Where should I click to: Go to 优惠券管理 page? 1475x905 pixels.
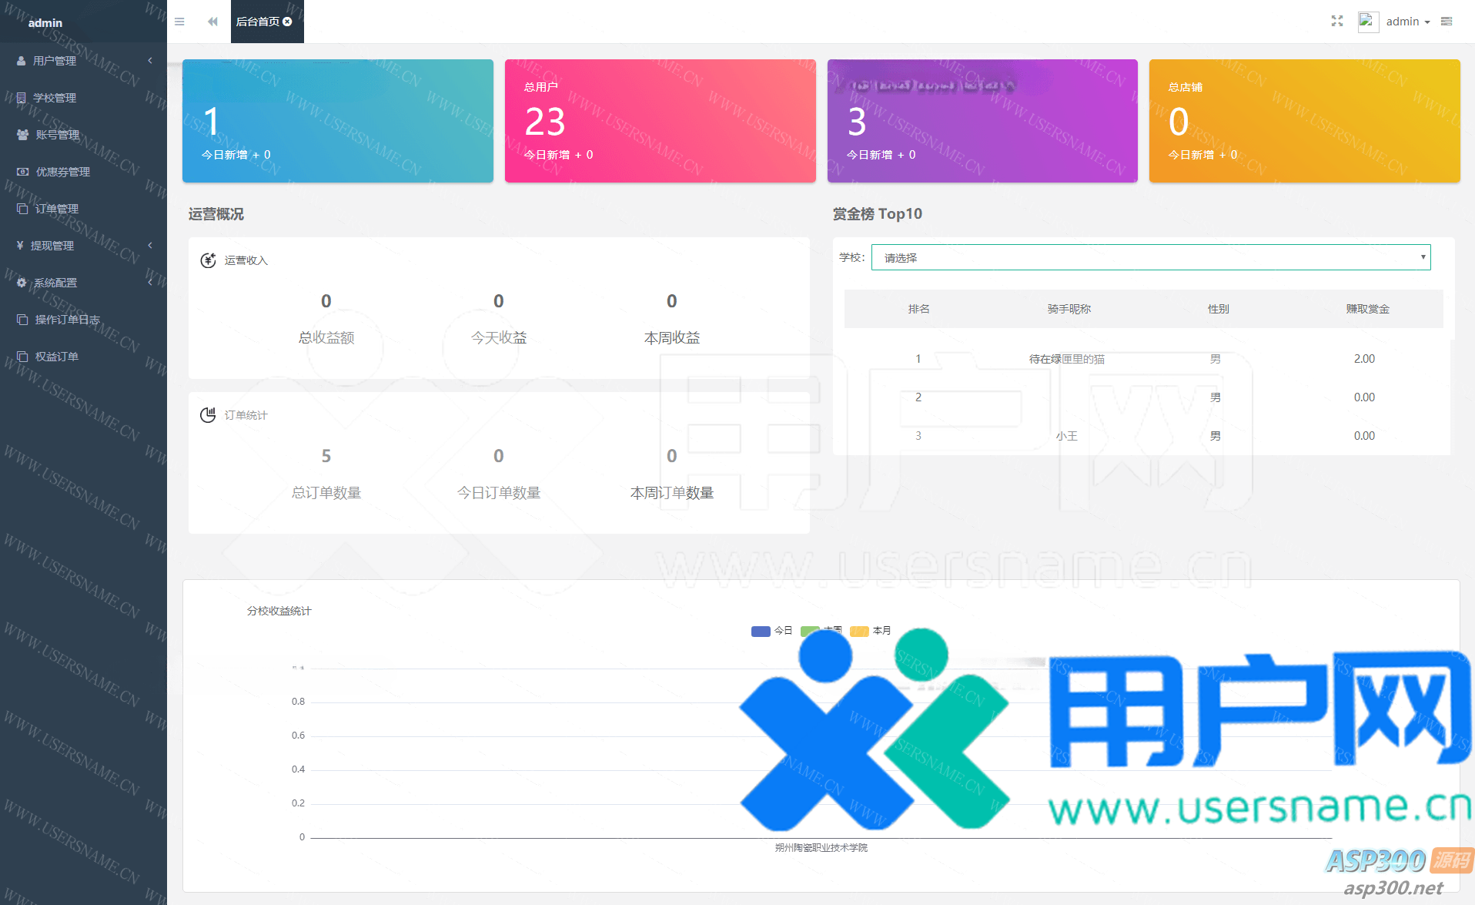[x=62, y=172]
